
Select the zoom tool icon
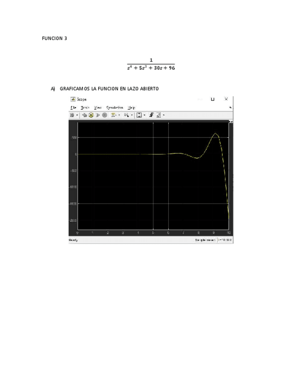(x=127, y=115)
